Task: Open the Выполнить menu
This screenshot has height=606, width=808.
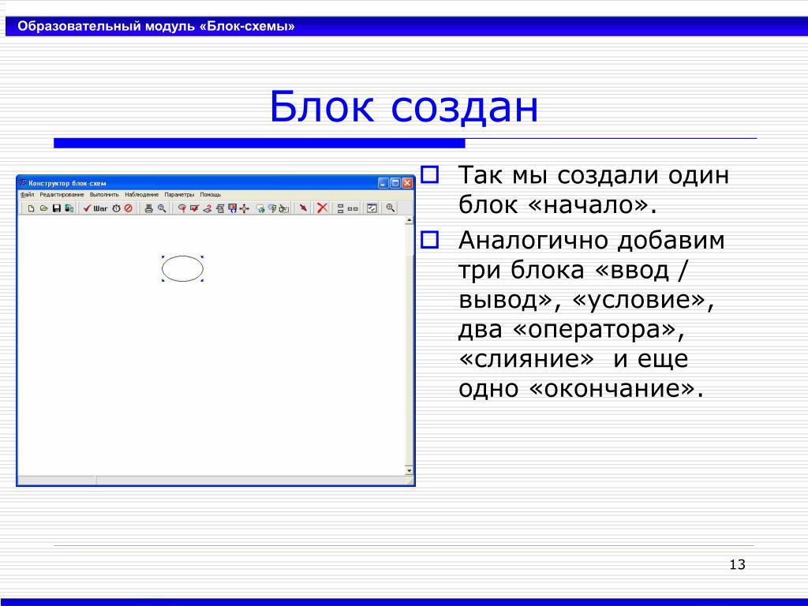Action: 104,195
